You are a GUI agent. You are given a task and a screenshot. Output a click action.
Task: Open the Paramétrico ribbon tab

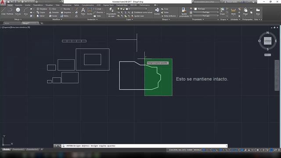pyautogui.click(x=38, y=5)
